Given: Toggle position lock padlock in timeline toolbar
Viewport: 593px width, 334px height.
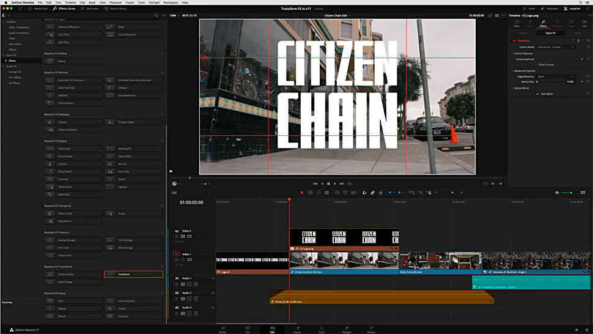Looking at the screenshot, I should click(x=380, y=193).
